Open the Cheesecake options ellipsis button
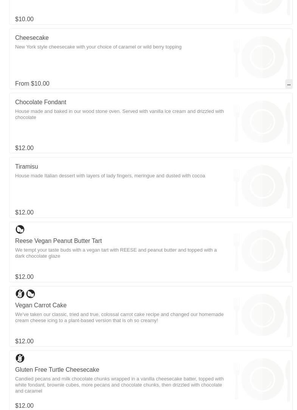297x410 pixels. tap(289, 84)
